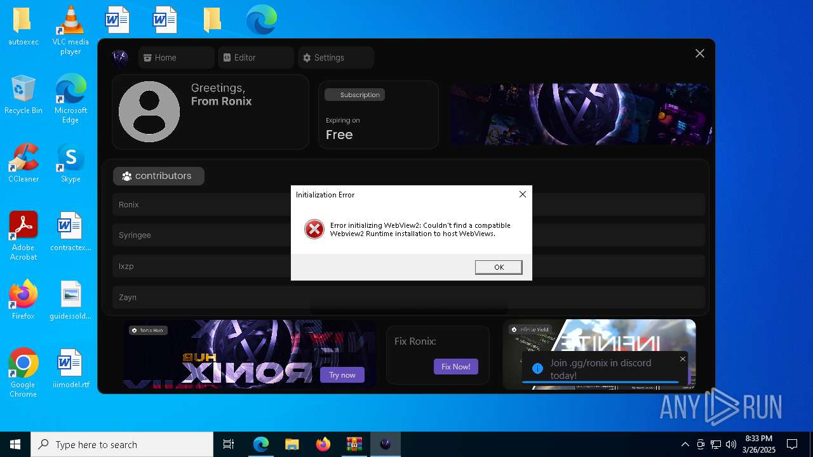Open the Action Center notifications
Screen dimensions: 813x457
[x=792, y=444]
